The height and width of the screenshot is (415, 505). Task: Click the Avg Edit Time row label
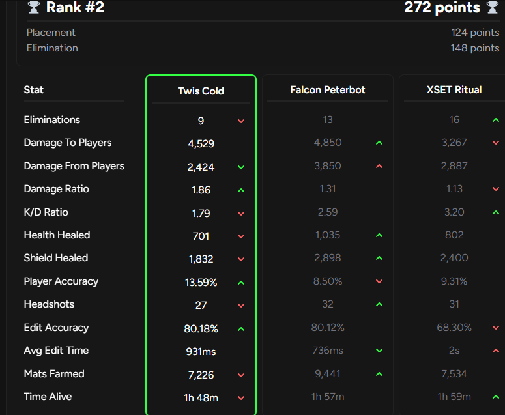point(56,351)
